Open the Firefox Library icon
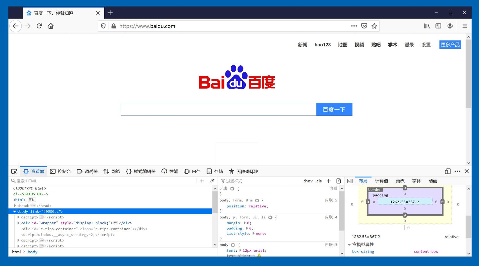The height and width of the screenshot is (266, 479). click(x=427, y=26)
